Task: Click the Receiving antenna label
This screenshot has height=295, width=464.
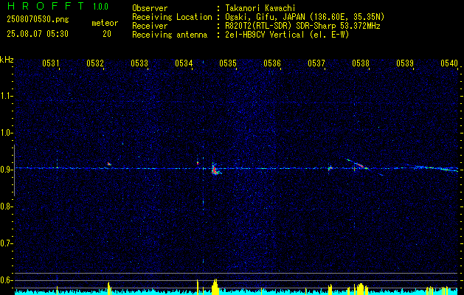Action: (170, 35)
